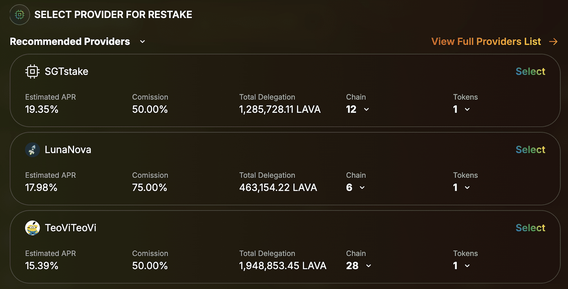Screen dimensions: 568x289
Task: Click the TeoViTeoVi minion avatar icon
Action: [x=33, y=228]
